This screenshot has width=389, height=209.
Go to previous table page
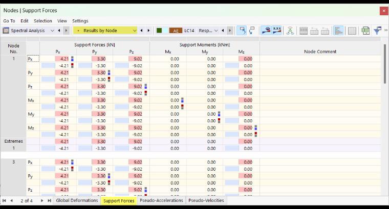[x=11, y=201]
